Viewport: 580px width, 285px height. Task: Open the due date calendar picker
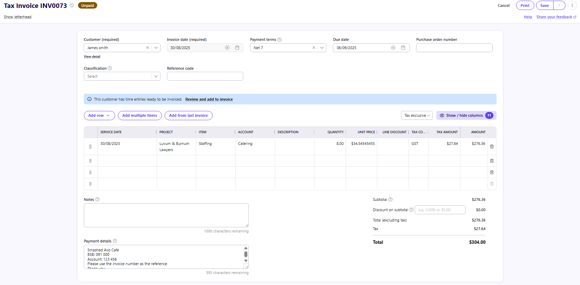pyautogui.click(x=403, y=48)
